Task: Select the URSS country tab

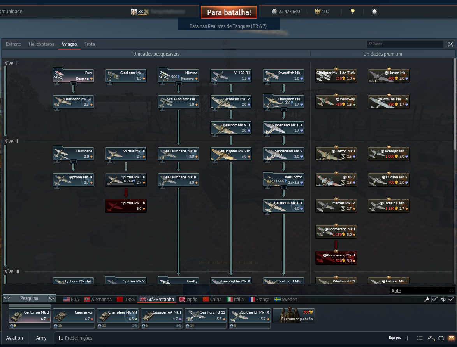Action: point(126,299)
